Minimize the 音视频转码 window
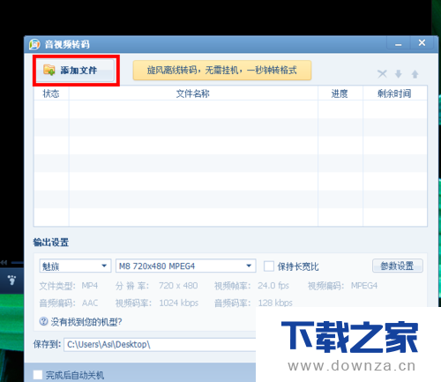This screenshot has width=441, height=382. point(399,44)
